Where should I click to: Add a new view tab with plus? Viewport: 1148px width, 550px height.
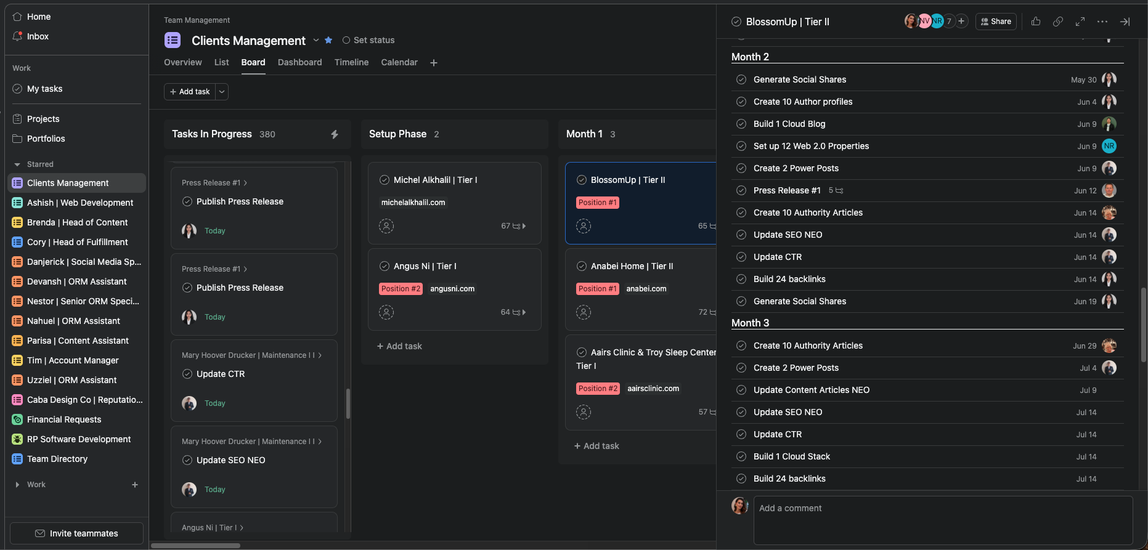click(x=434, y=63)
